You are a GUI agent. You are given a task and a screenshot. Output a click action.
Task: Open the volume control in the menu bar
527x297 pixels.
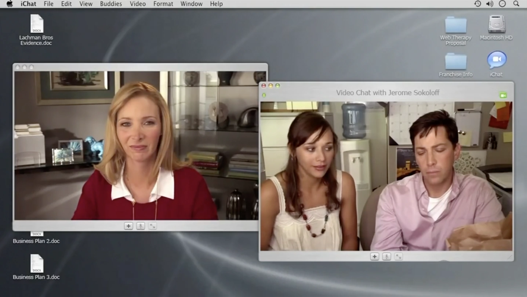[x=490, y=4]
